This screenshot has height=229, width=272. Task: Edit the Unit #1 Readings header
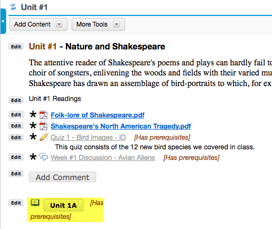(16, 100)
